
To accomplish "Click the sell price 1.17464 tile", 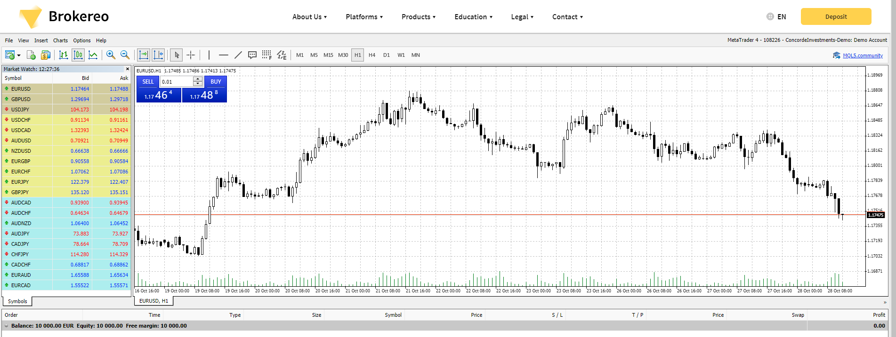I will point(159,95).
